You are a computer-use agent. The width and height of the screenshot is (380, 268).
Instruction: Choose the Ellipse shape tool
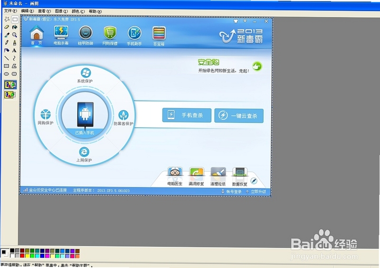pos(7,74)
